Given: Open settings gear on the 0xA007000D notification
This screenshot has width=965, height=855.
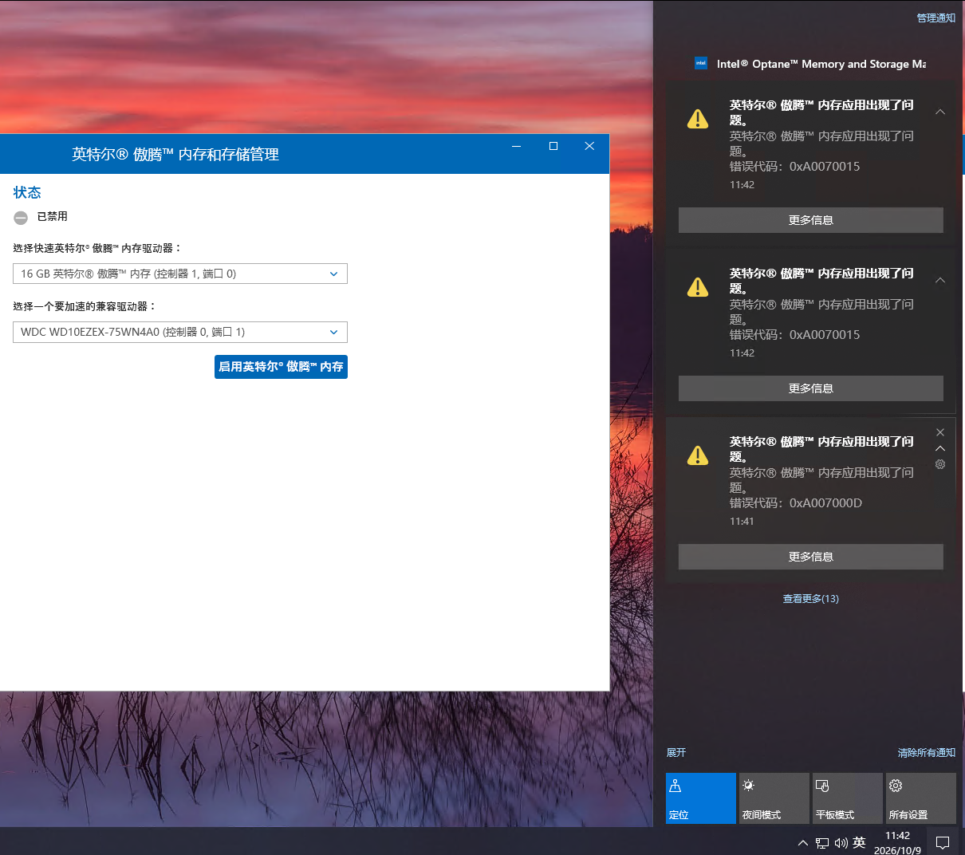Looking at the screenshot, I should [x=940, y=464].
